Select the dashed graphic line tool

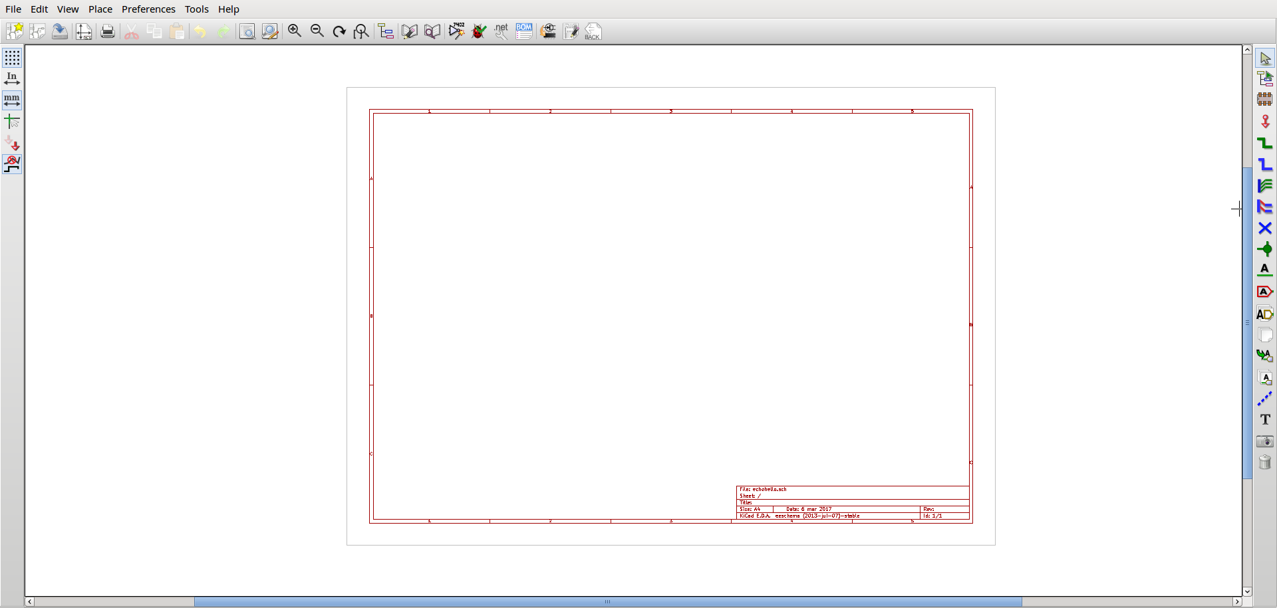coord(1265,399)
